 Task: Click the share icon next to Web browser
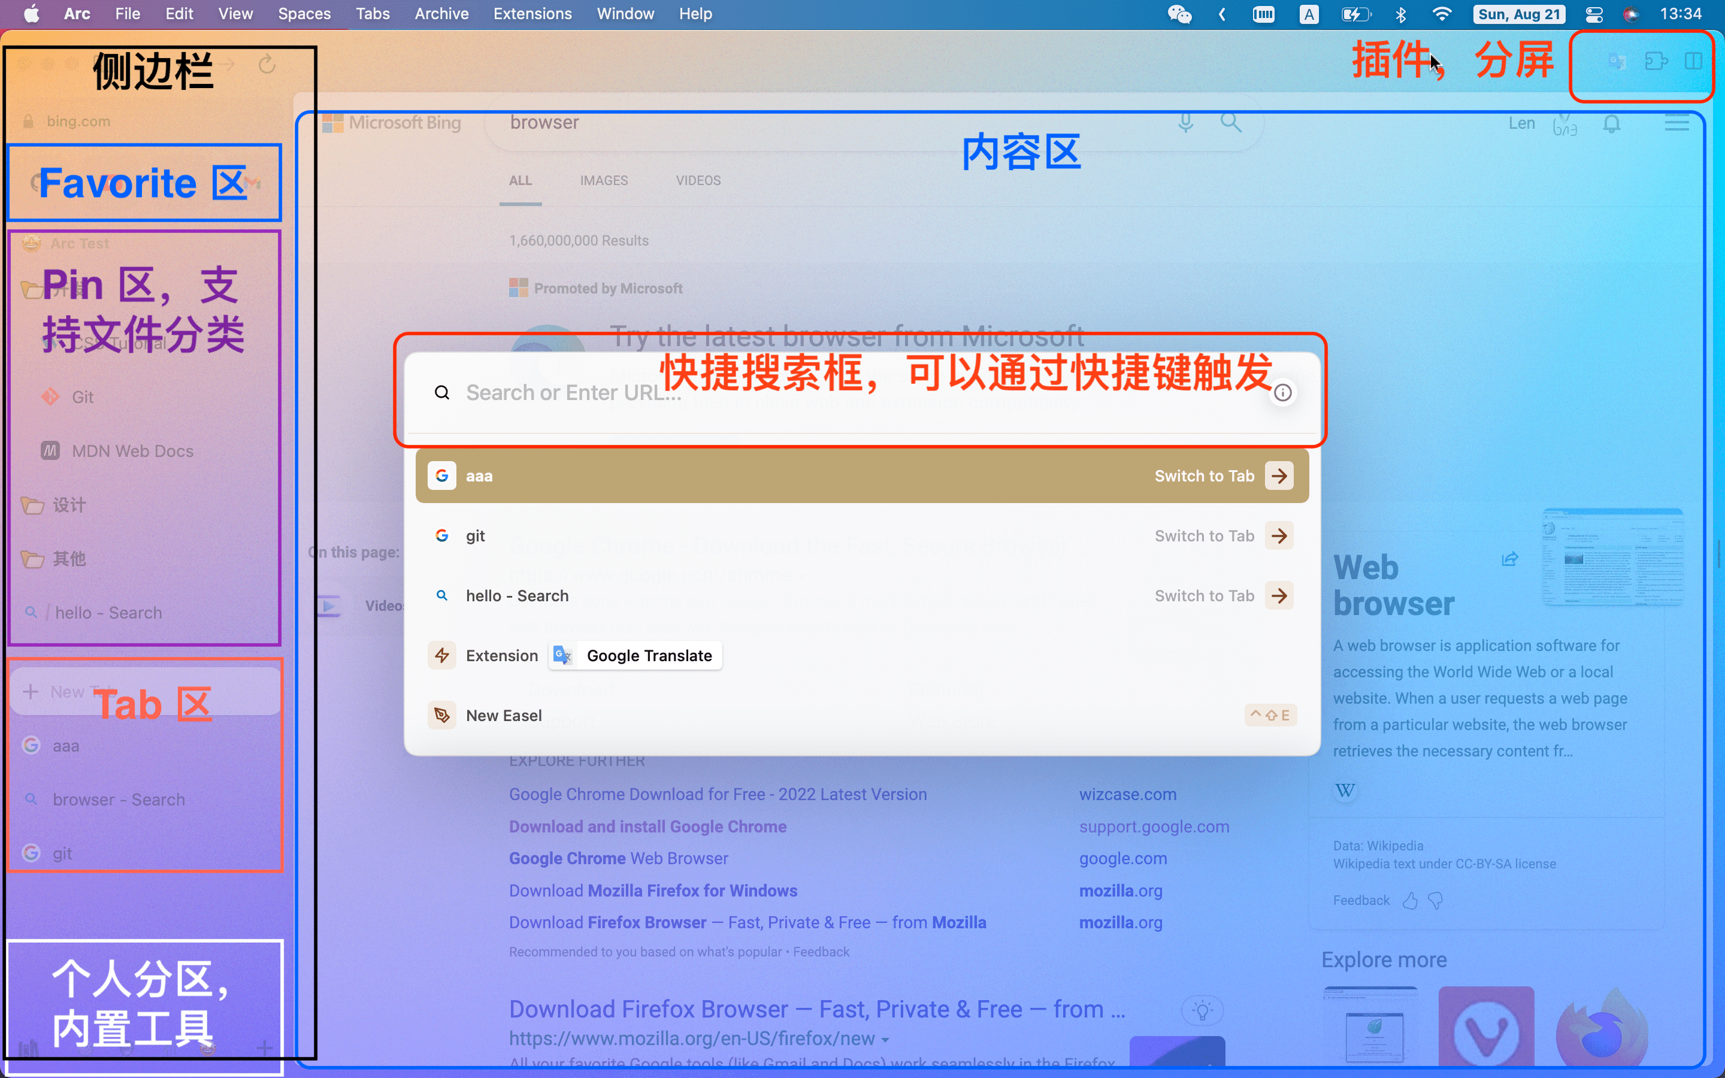1510,559
